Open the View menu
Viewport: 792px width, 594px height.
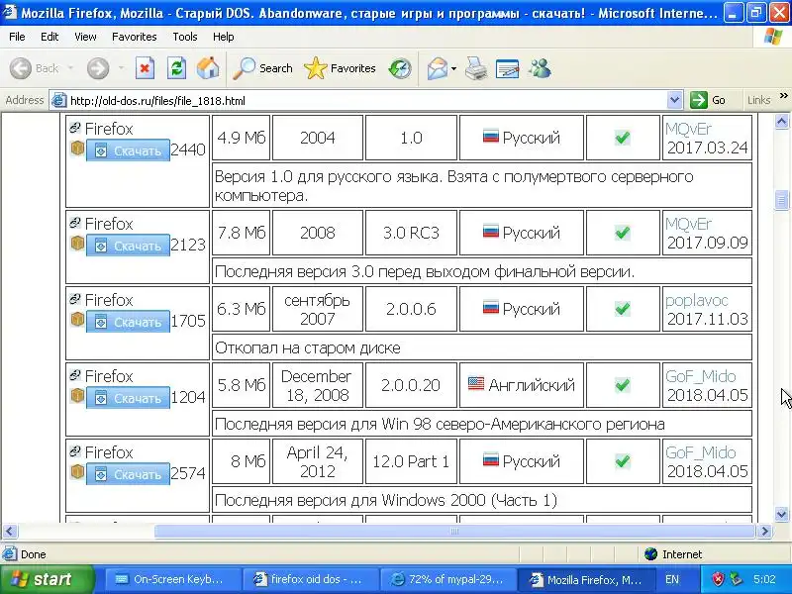85,37
